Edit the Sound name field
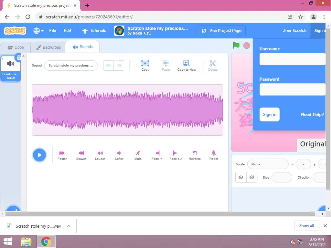The image size is (331, 248). click(71, 66)
